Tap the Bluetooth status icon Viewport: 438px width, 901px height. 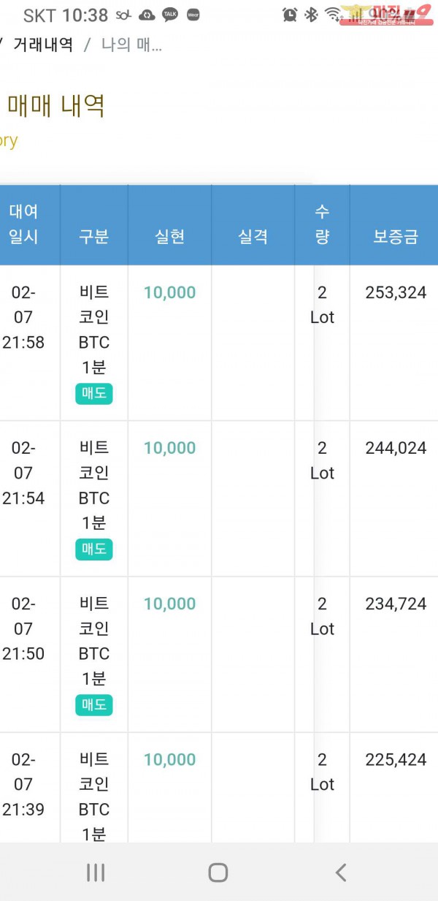(x=311, y=15)
